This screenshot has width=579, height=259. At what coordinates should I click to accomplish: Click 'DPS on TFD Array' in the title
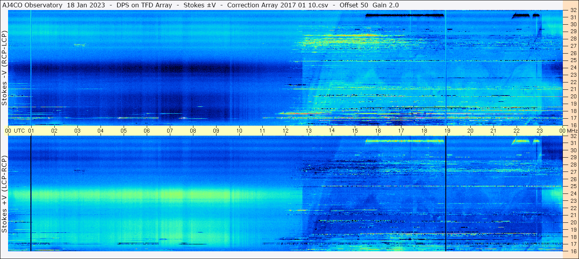click(x=145, y=5)
